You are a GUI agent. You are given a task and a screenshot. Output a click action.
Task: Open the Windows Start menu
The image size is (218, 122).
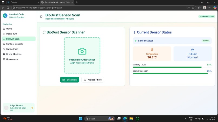81,119
